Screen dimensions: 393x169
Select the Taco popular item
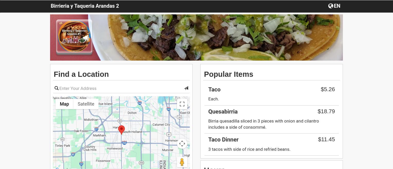click(x=272, y=94)
